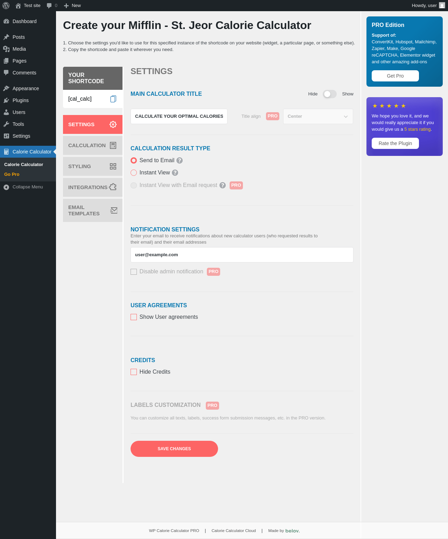Click the Comments icon in sidebar
The width and height of the screenshot is (448, 539).
6,73
